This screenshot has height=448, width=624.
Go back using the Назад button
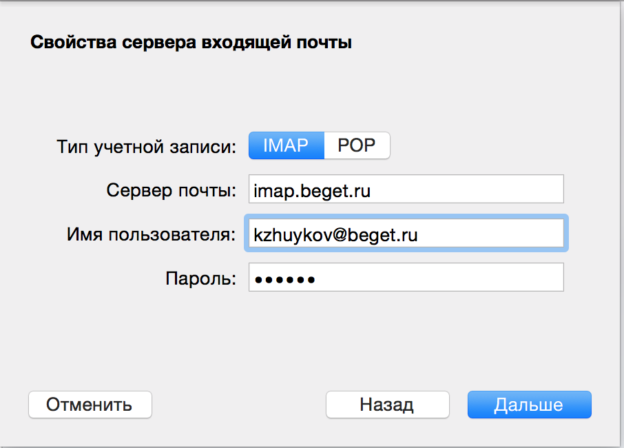click(x=387, y=405)
